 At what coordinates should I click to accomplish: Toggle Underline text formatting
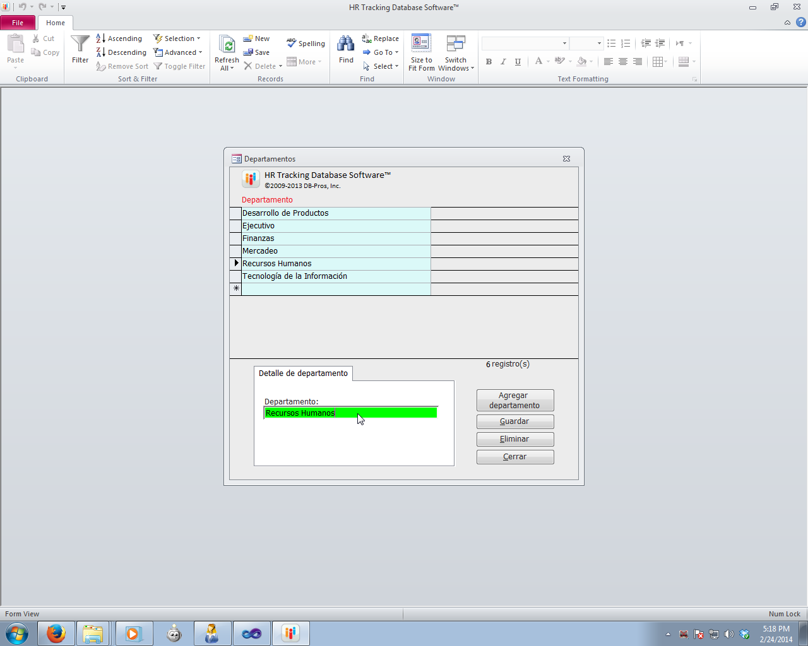[x=518, y=62]
